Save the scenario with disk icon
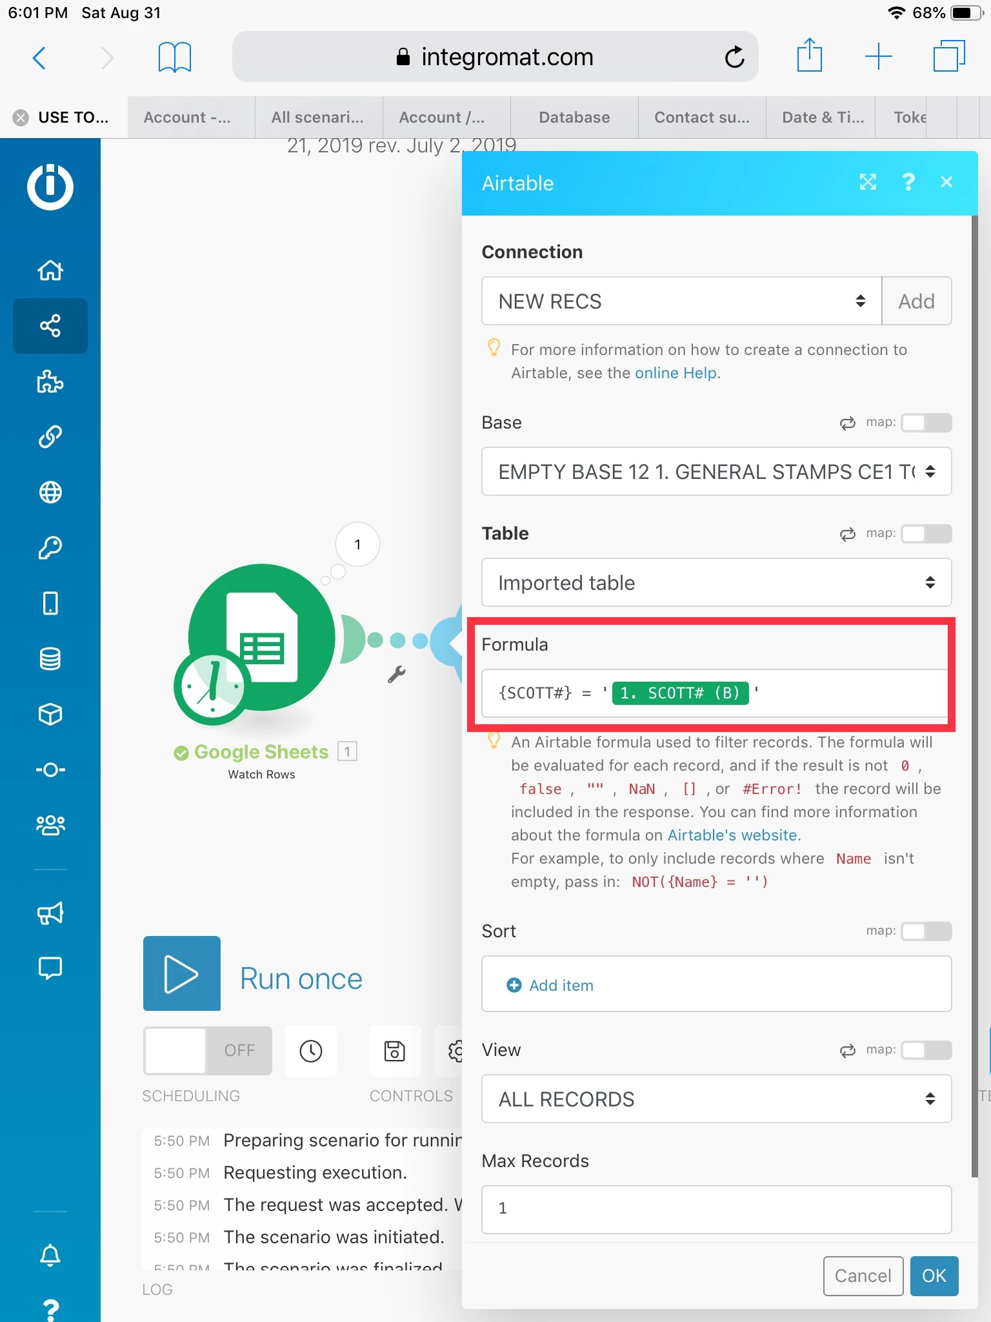 (x=395, y=1050)
